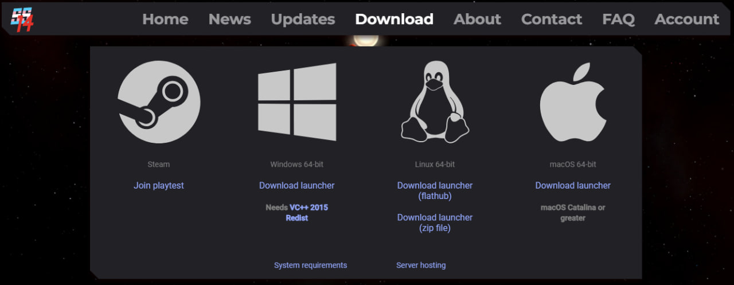Viewport: 734px width, 285px height.
Task: Select the Download nav item
Action: 394,19
